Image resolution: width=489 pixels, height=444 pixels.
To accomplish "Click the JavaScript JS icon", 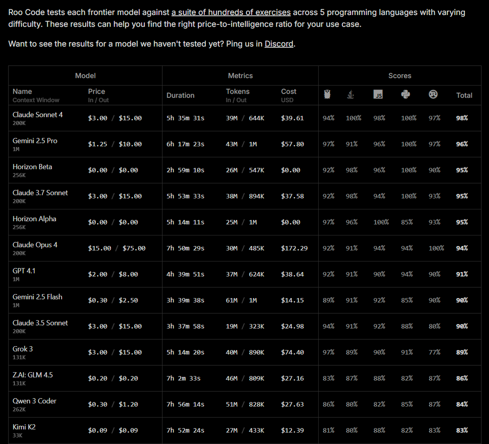I will (x=379, y=95).
